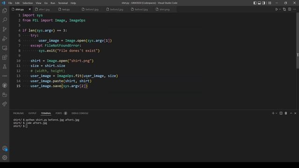Open the Go menu

46,3
